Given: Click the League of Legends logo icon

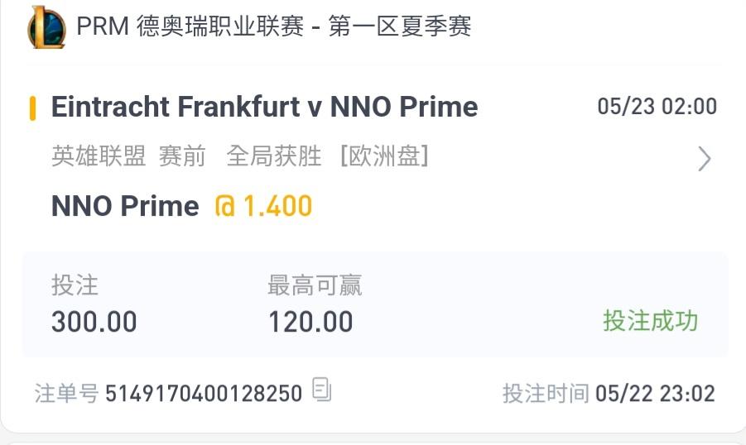Looking at the screenshot, I should (x=46, y=26).
